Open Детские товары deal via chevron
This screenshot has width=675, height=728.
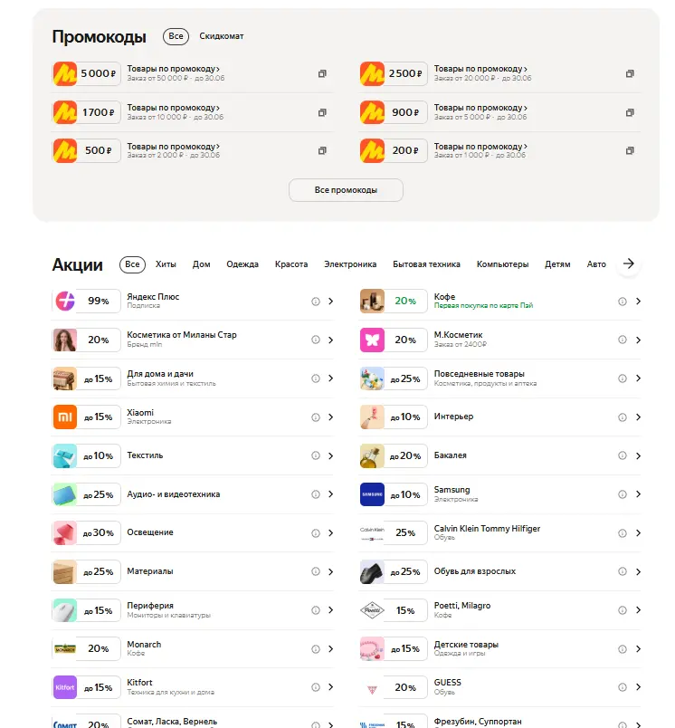click(x=638, y=648)
